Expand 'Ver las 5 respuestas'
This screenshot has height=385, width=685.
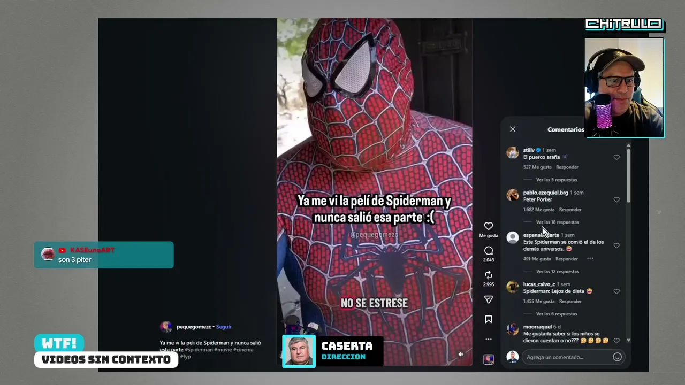pyautogui.click(x=557, y=180)
